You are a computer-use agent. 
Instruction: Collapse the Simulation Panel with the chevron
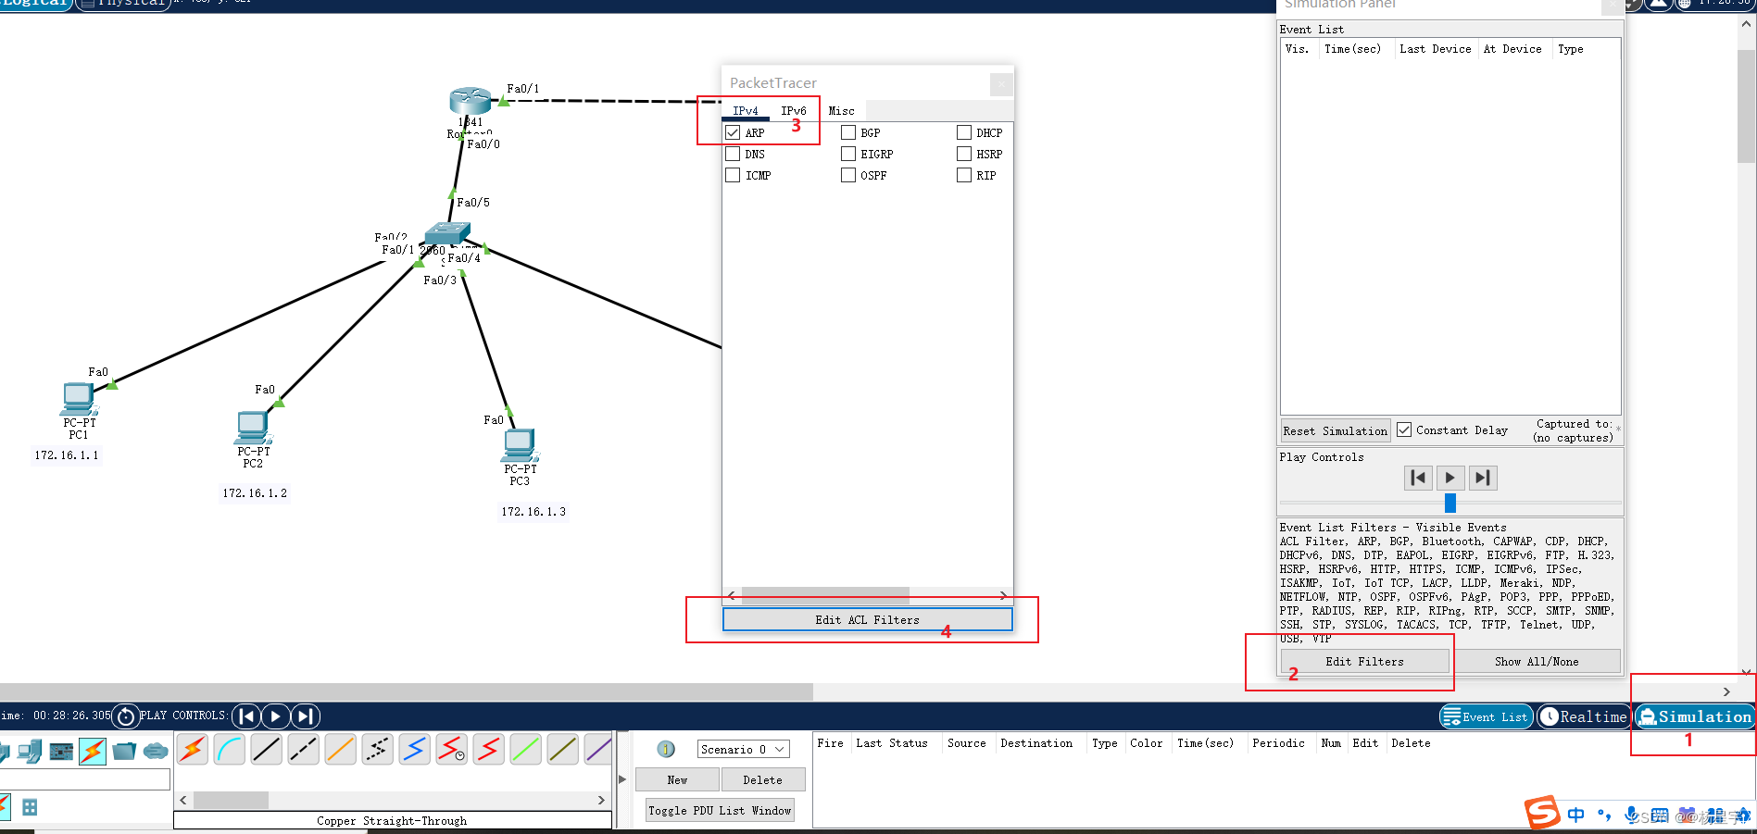point(1726,691)
